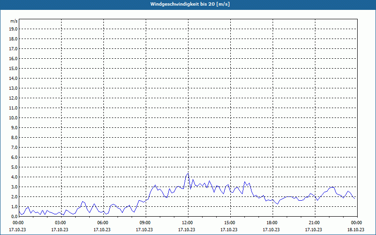376x235 pixels.
Task: Click the '6,0' y-axis value
Action: pos(14,157)
